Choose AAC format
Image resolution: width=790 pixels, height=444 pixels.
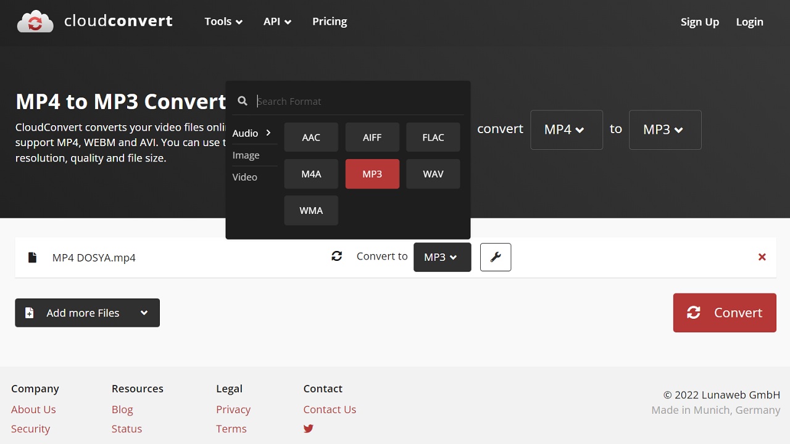coord(311,138)
